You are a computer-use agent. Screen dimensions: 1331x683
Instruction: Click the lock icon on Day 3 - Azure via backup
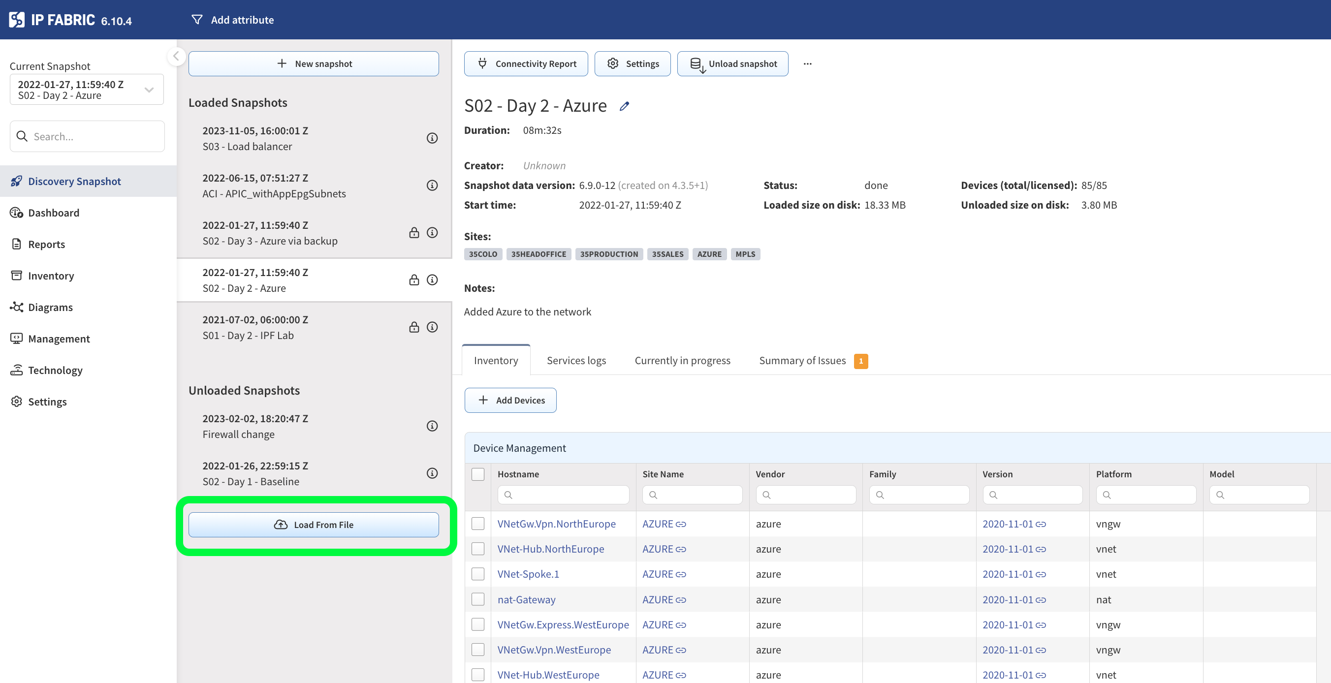[x=414, y=233]
